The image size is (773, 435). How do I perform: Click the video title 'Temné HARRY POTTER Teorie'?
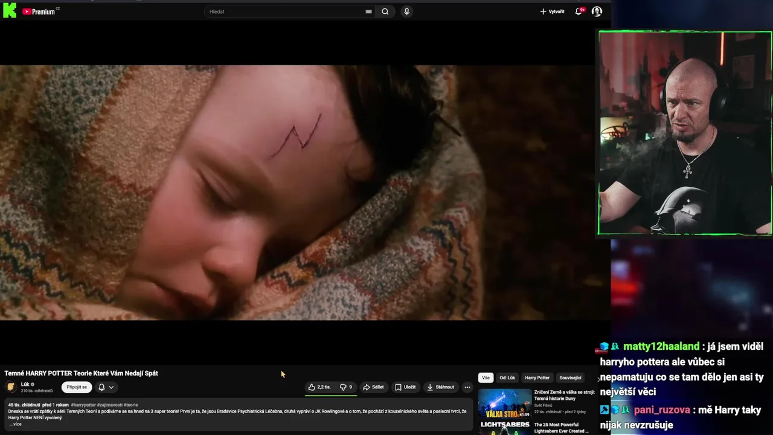pos(81,373)
